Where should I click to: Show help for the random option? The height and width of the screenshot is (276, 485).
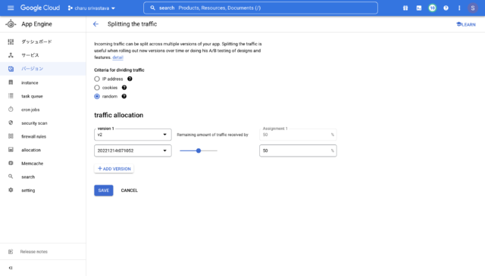[x=124, y=96]
